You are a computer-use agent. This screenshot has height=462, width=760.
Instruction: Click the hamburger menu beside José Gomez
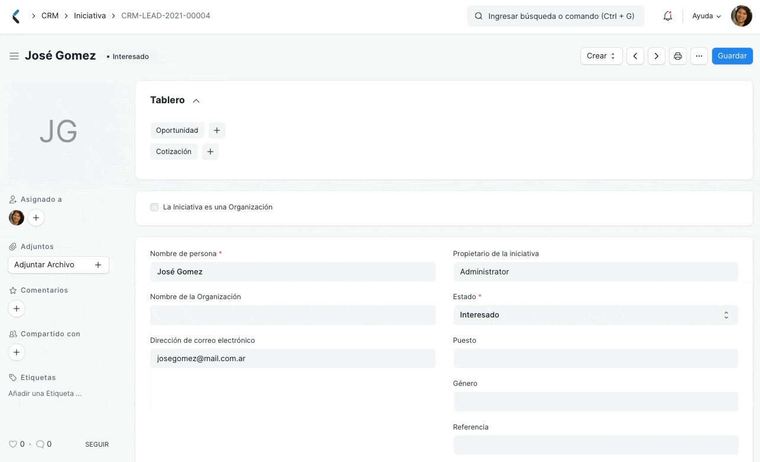click(14, 55)
